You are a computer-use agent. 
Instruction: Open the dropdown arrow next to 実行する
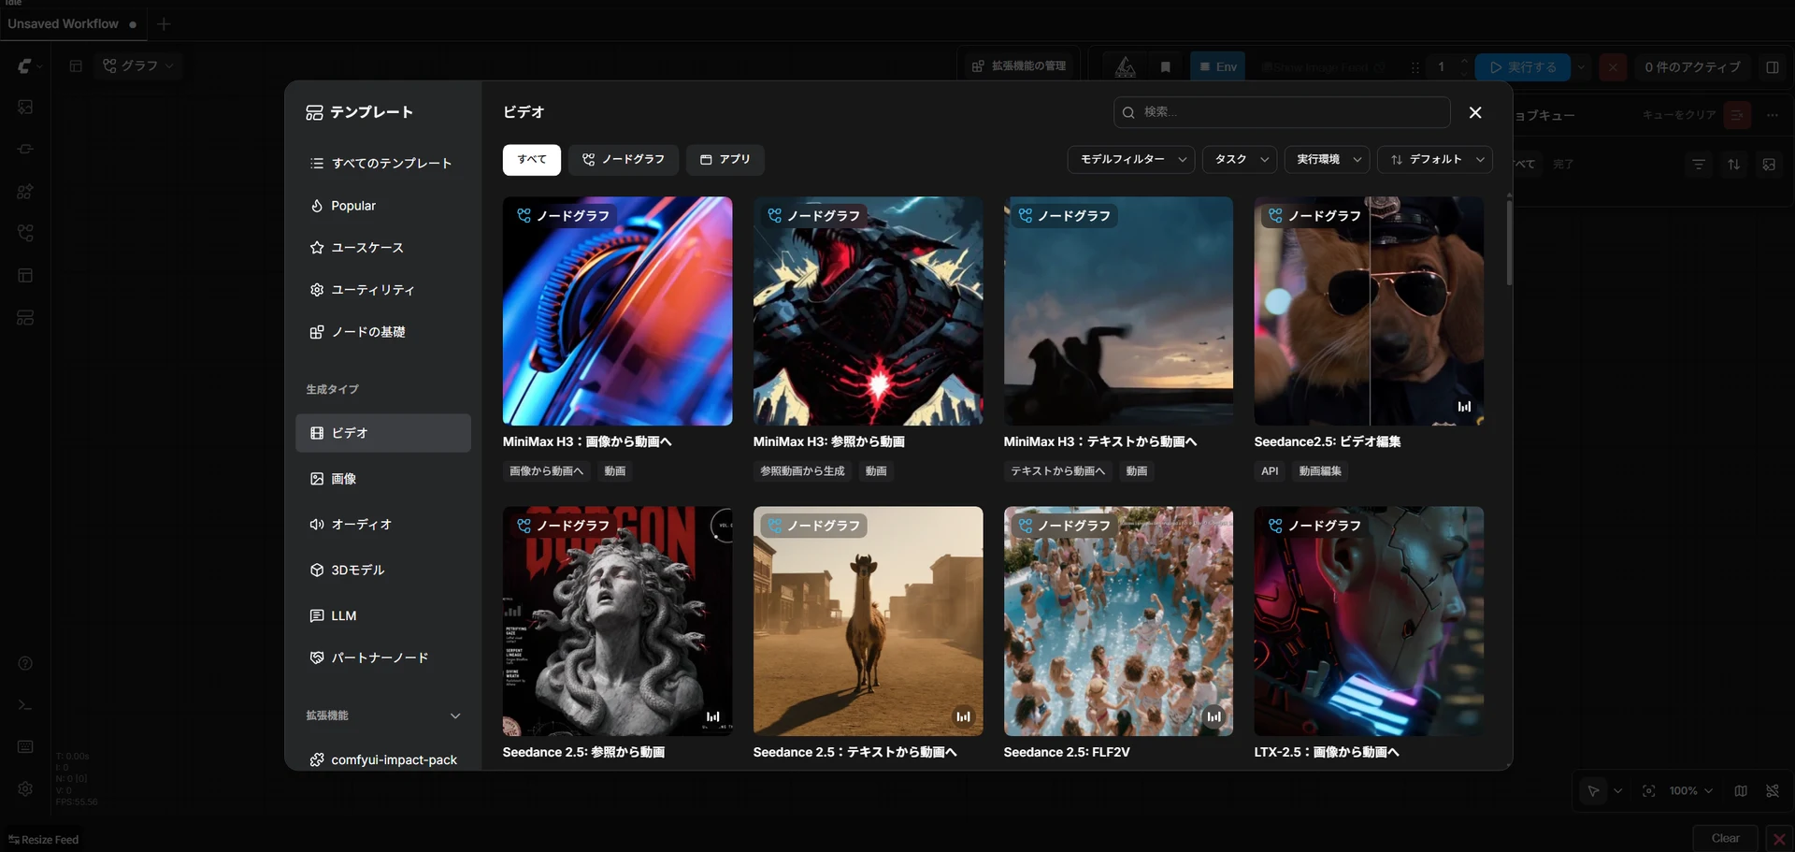click(1581, 67)
